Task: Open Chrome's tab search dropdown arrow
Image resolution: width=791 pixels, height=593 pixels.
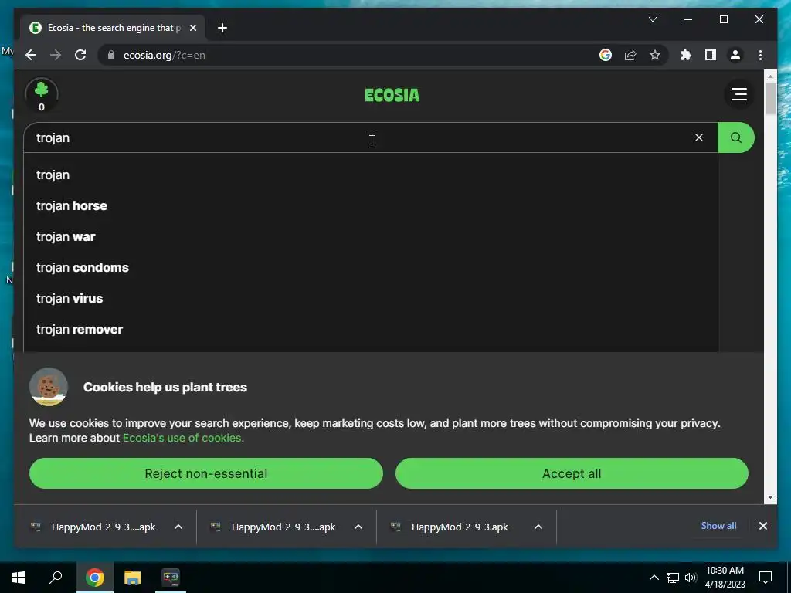Action: [652, 19]
